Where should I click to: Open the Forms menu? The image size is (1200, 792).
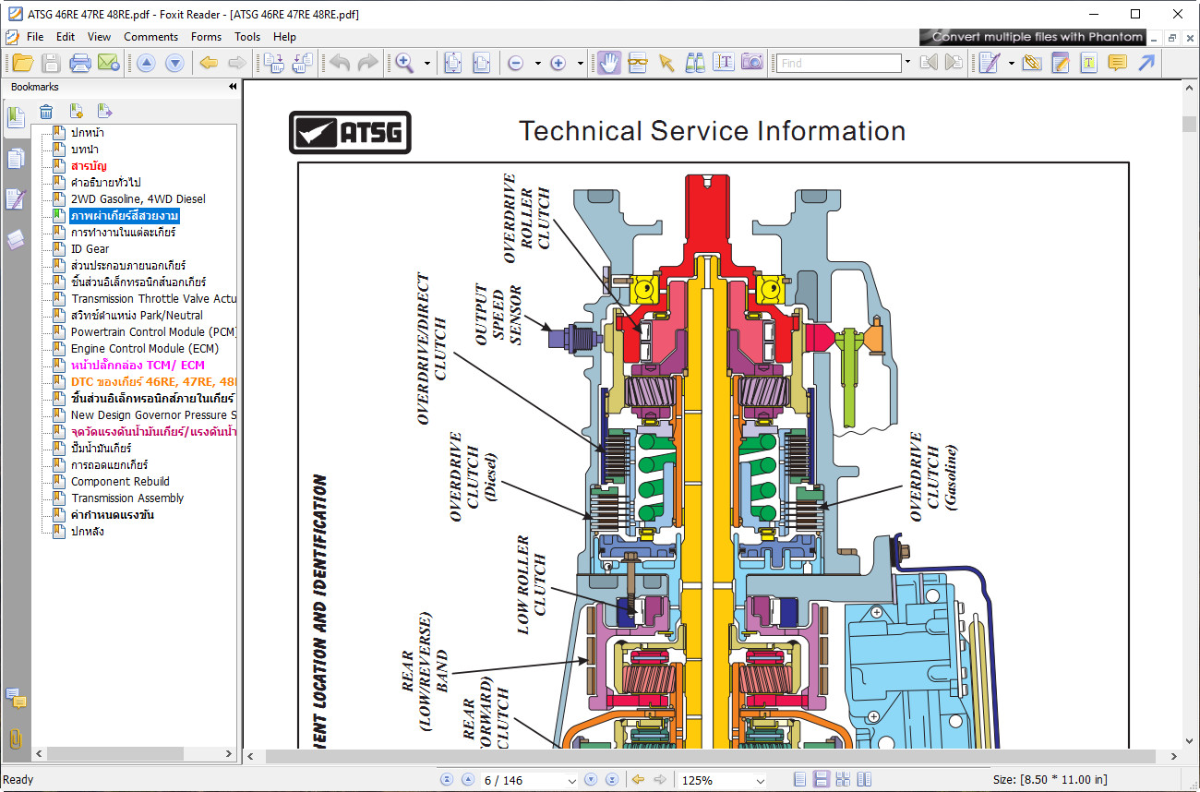(206, 37)
